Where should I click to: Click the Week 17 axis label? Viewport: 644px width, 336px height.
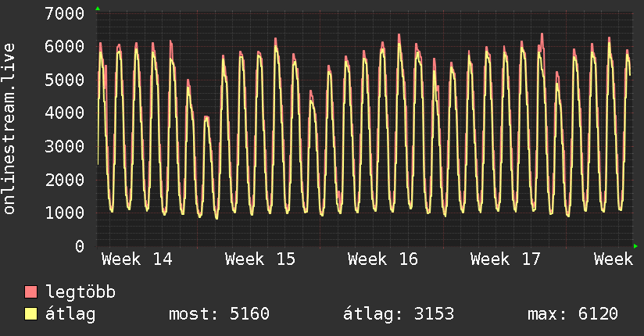(x=506, y=259)
